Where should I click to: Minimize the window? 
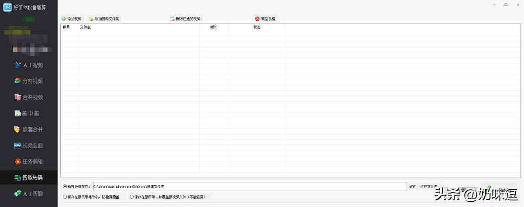point(494,4)
